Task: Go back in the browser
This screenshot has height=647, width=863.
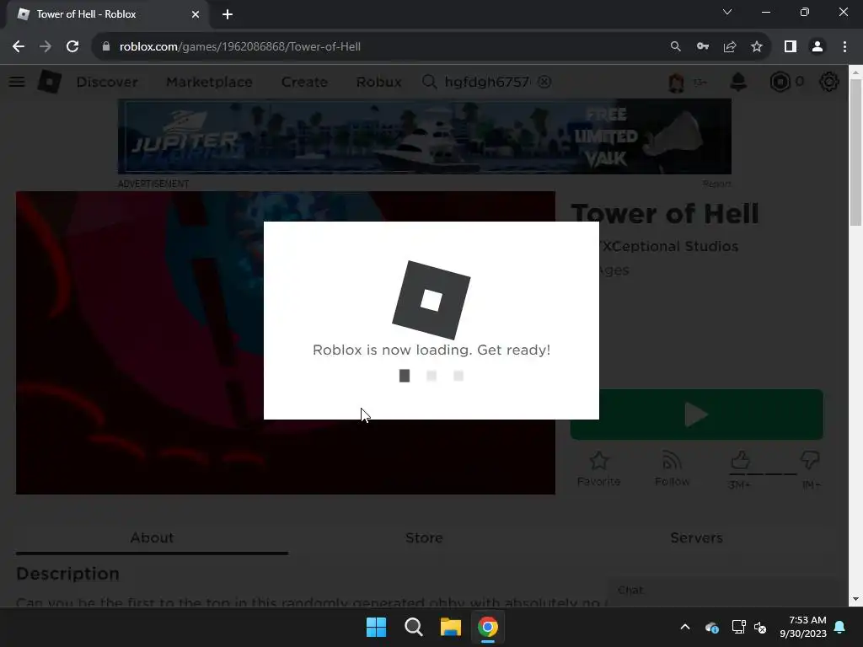Action: click(19, 47)
